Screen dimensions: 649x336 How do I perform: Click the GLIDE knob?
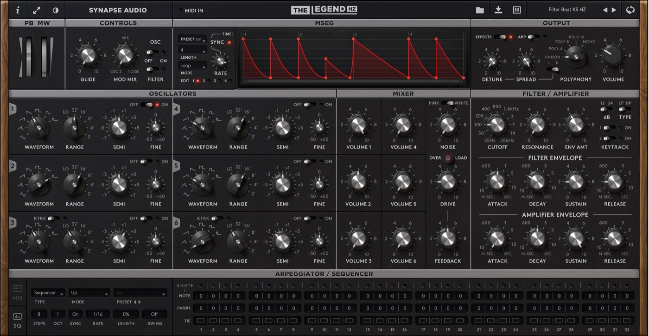tap(88, 56)
